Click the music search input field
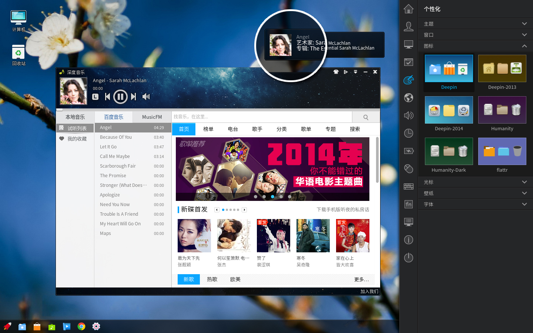 (262, 117)
